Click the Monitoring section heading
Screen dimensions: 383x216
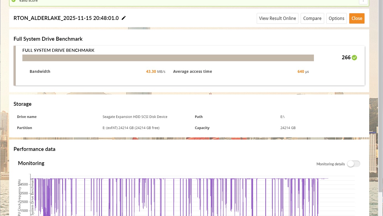(31, 163)
